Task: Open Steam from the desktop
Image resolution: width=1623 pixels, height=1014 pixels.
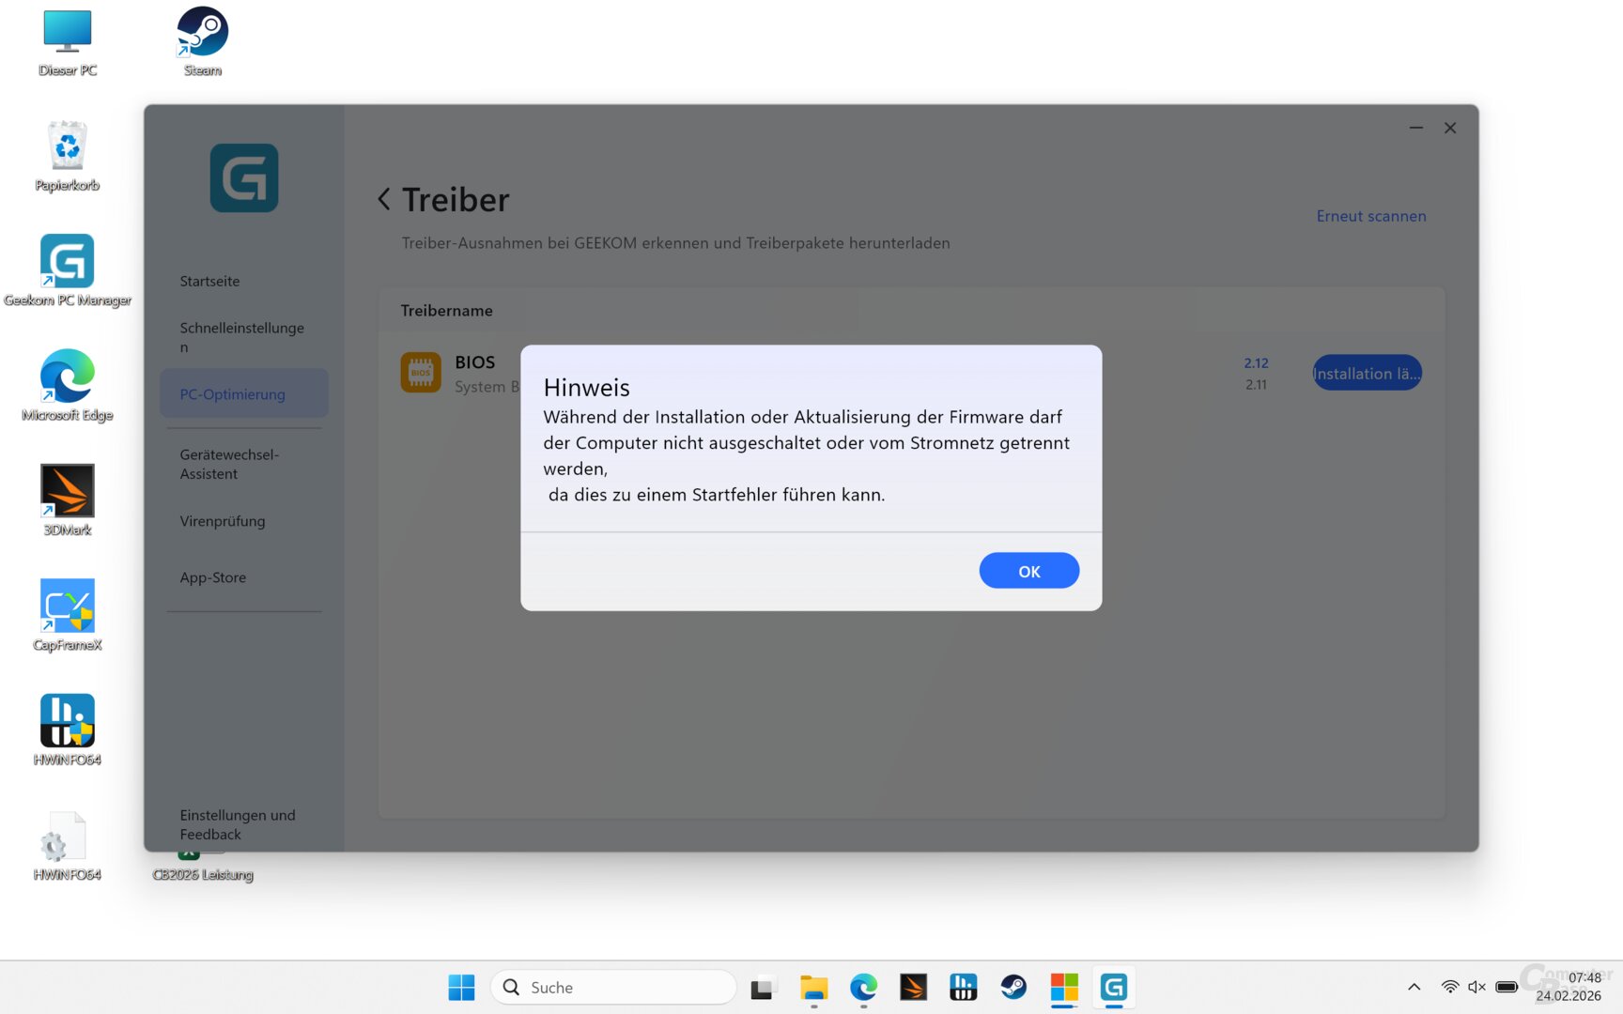Action: [x=200, y=30]
